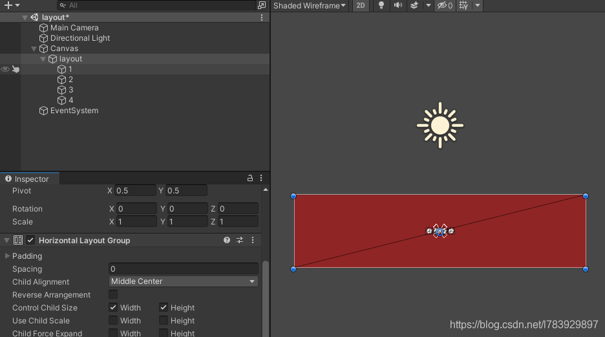The image size is (605, 337).
Task: Edit the Spacing value field
Action: [x=184, y=268]
